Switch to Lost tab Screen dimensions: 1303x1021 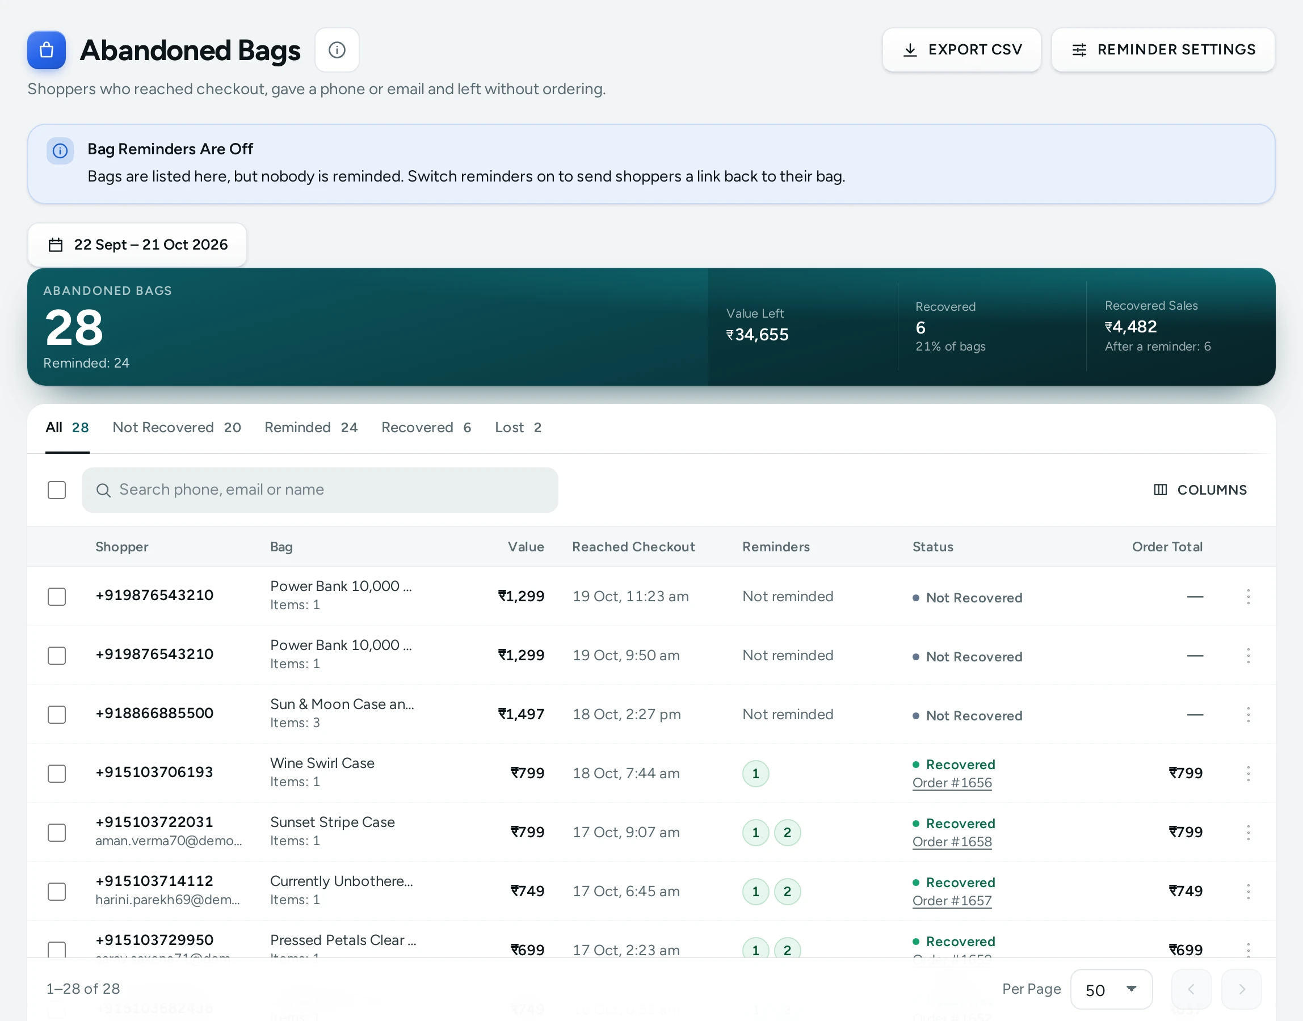[518, 428]
